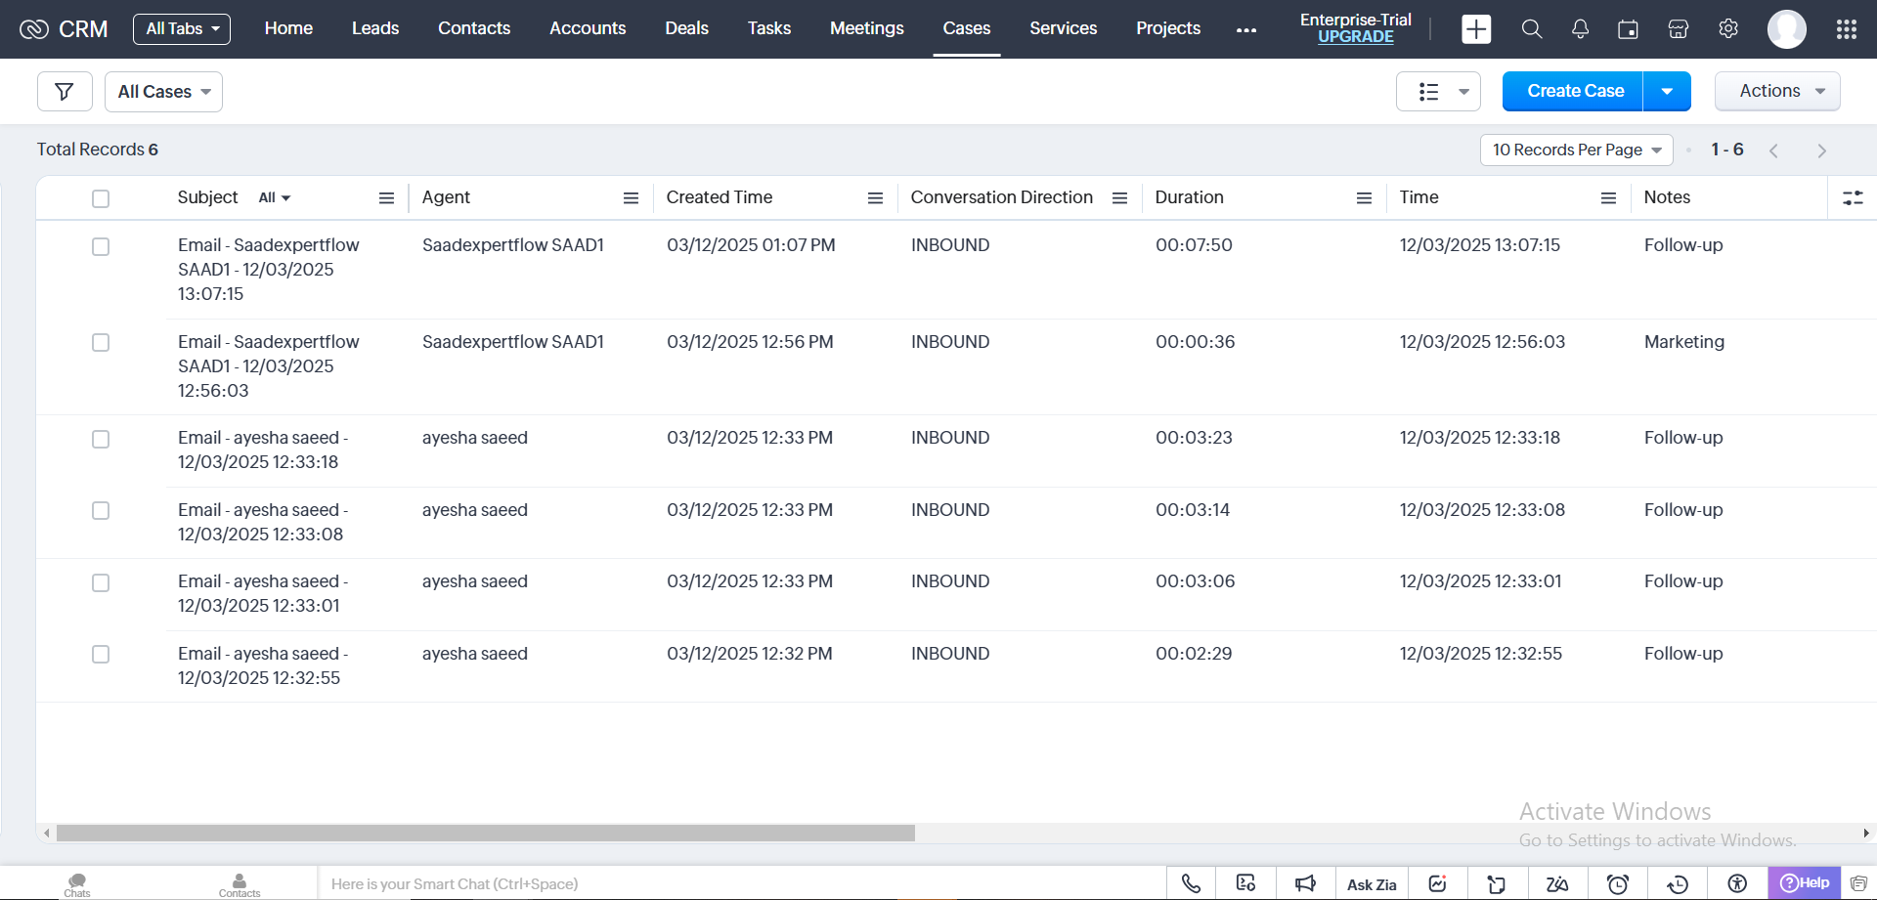Tick the select-all checkbox in header

(101, 198)
